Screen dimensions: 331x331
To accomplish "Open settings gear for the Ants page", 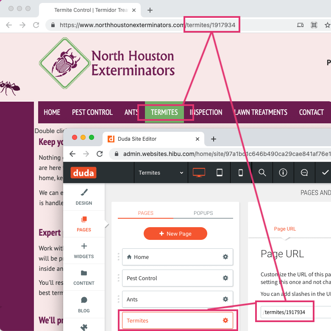I will [x=225, y=299].
